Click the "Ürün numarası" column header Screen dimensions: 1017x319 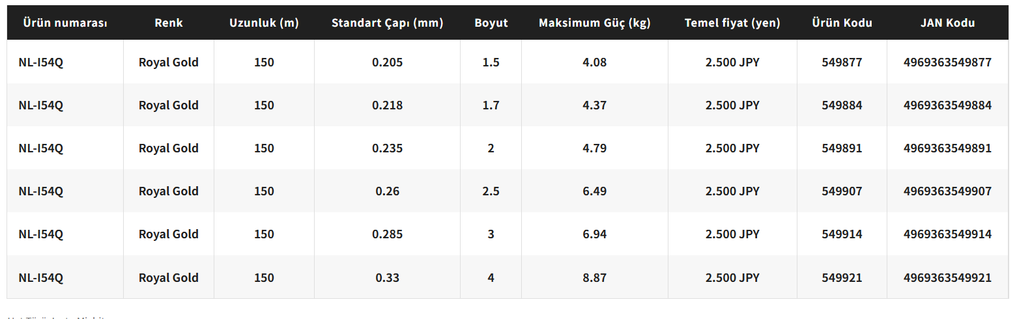coord(65,23)
